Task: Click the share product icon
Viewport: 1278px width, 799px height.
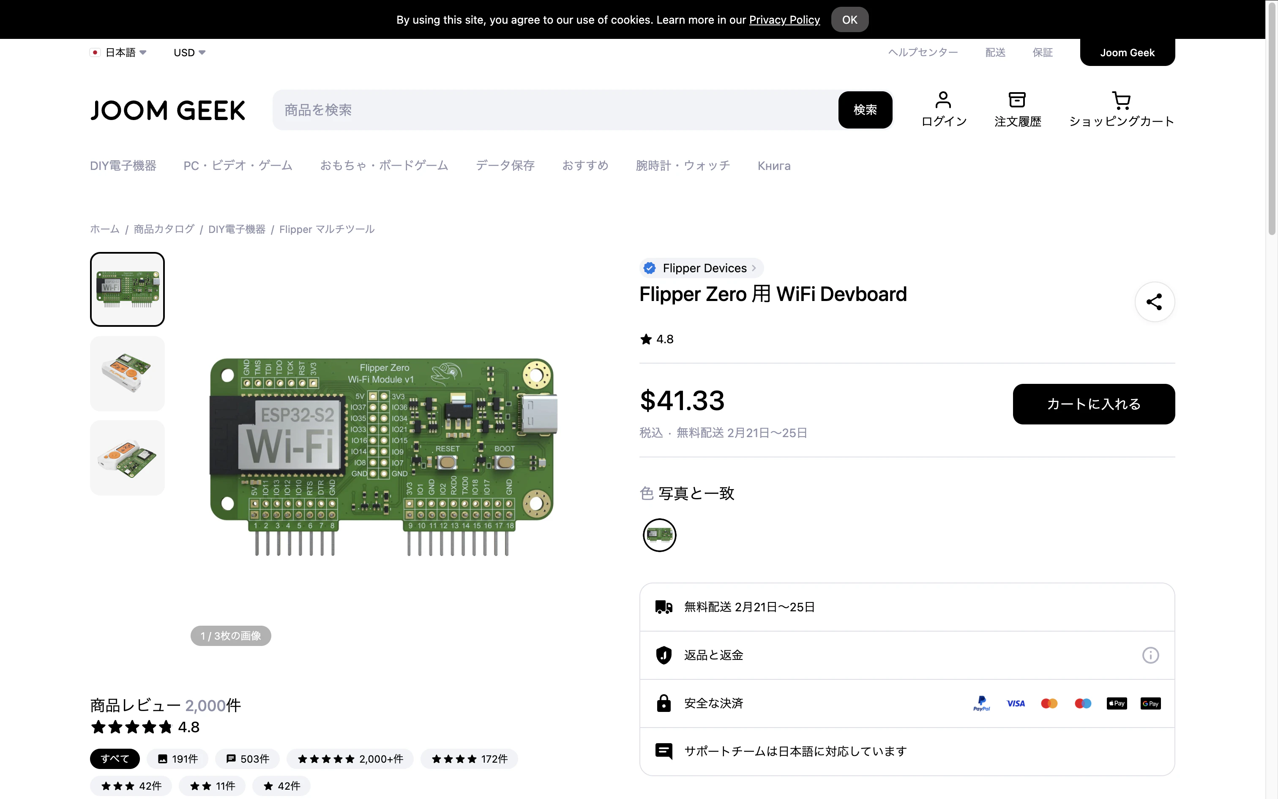Action: (1155, 302)
